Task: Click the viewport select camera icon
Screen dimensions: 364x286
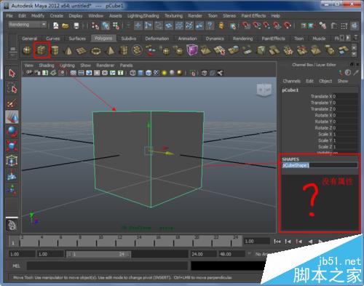Action: click(x=29, y=73)
